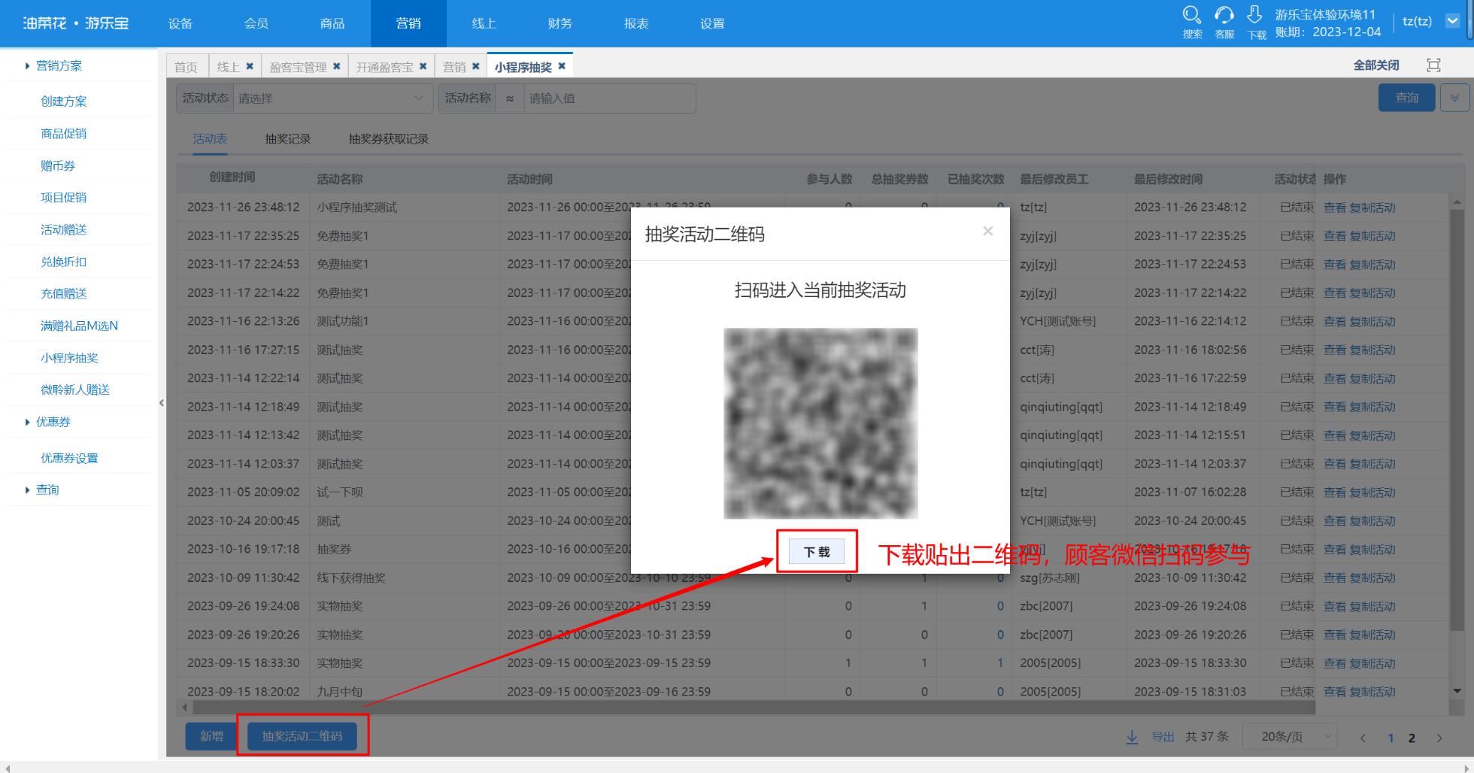
Task: Click the 新增 button
Action: 211,736
